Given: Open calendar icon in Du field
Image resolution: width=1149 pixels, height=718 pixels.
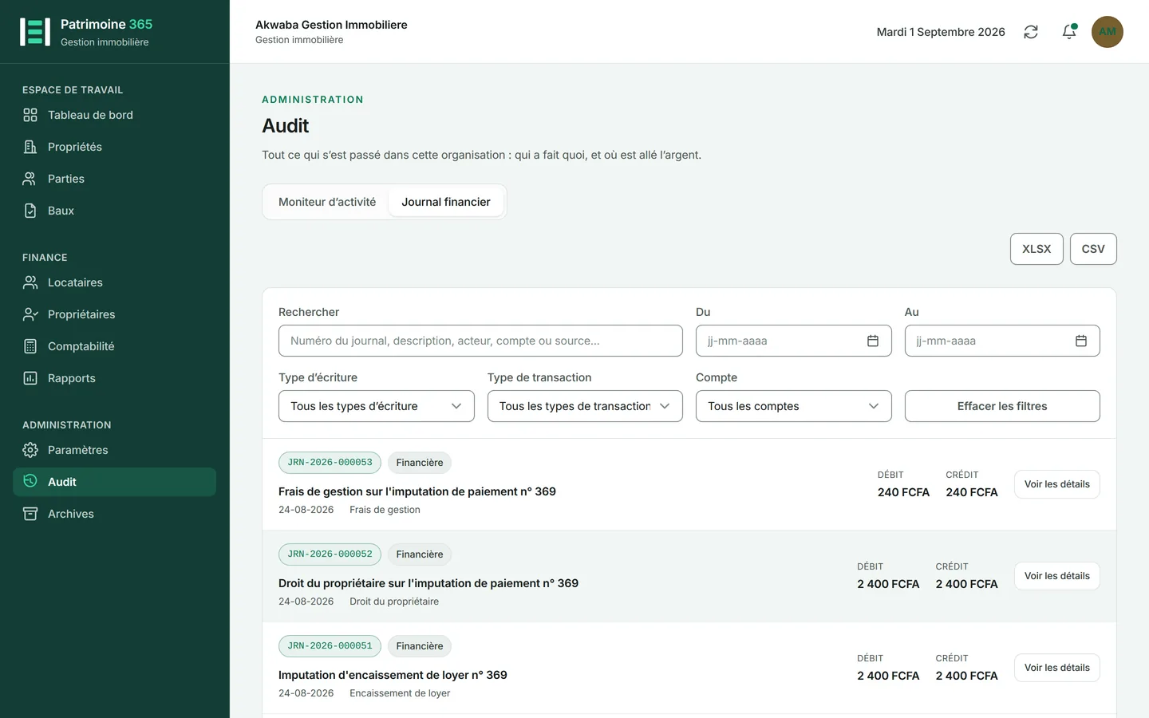Looking at the screenshot, I should (873, 341).
